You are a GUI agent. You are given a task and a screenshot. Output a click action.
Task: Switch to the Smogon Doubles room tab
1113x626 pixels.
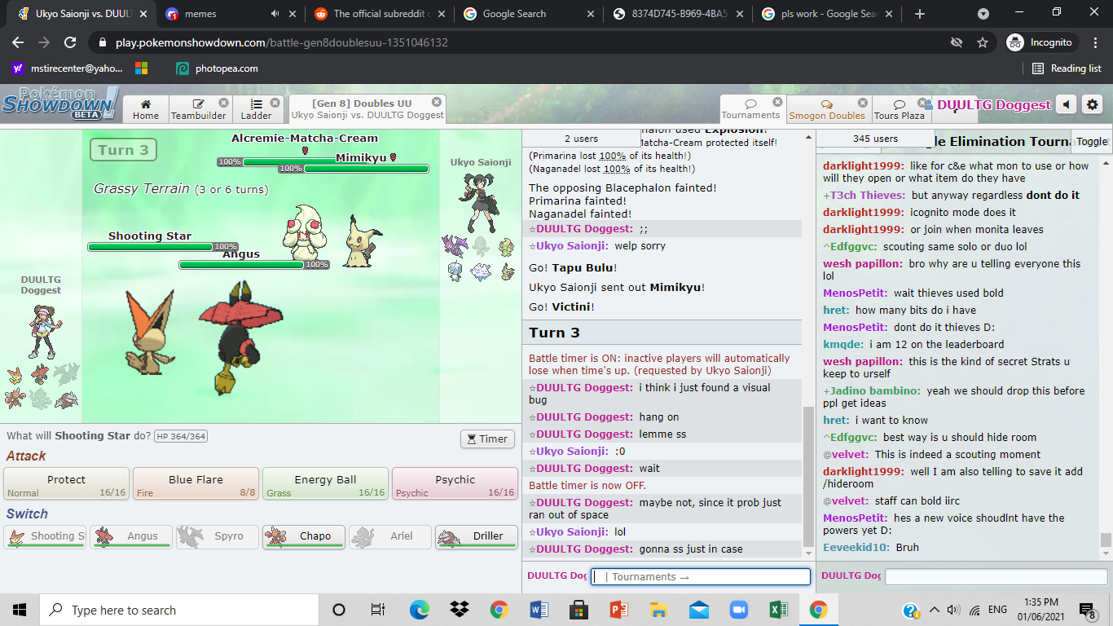coord(826,108)
